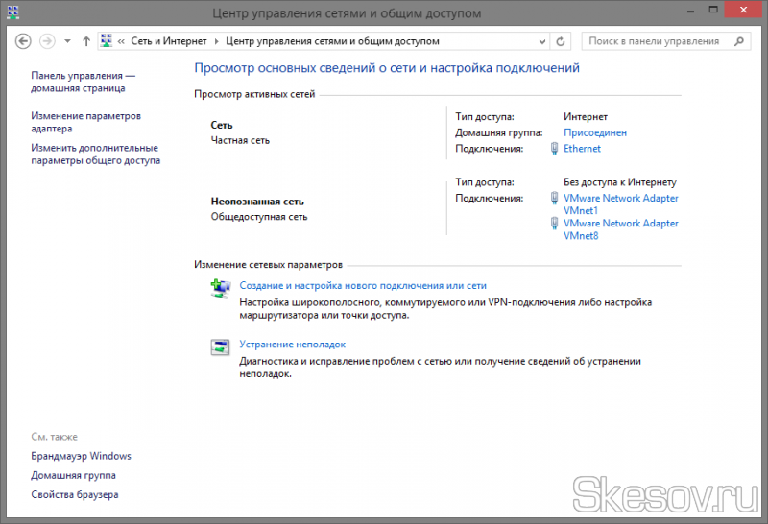Select the Сеть и Интернет breadcrumb item

tap(169, 41)
